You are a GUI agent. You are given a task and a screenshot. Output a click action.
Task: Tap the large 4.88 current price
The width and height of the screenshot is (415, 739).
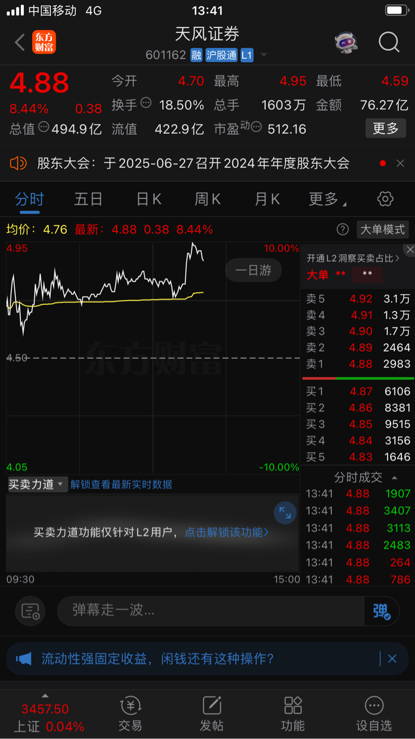[39, 83]
